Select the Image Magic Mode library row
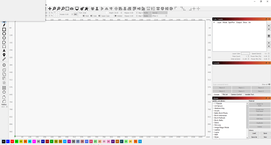Image resolution: width=271 pixels, height=145 pixels. pos(222,128)
